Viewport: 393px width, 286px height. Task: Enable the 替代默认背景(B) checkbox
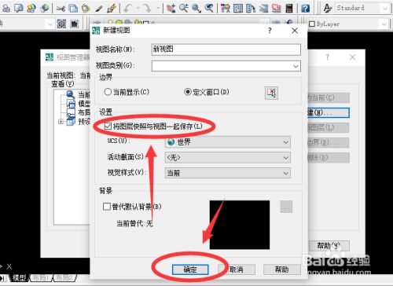pos(107,207)
